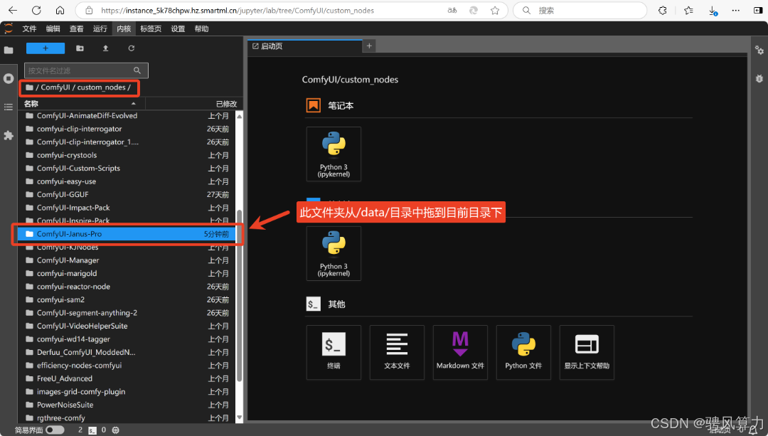This screenshot has height=436, width=768.
Task: Sort files by 名称 column header
Action: tap(82, 103)
